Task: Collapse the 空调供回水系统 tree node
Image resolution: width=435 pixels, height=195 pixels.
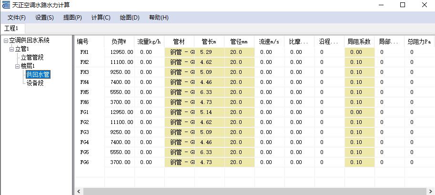Action: click(5, 41)
